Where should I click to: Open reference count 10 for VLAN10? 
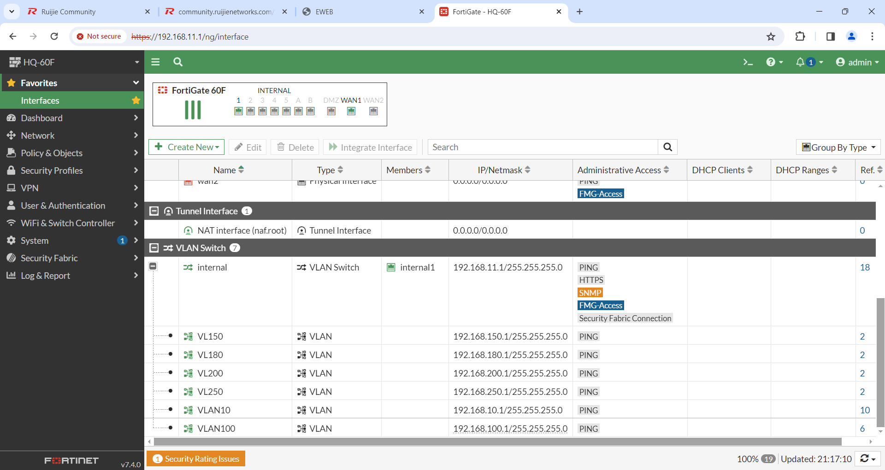pyautogui.click(x=865, y=410)
